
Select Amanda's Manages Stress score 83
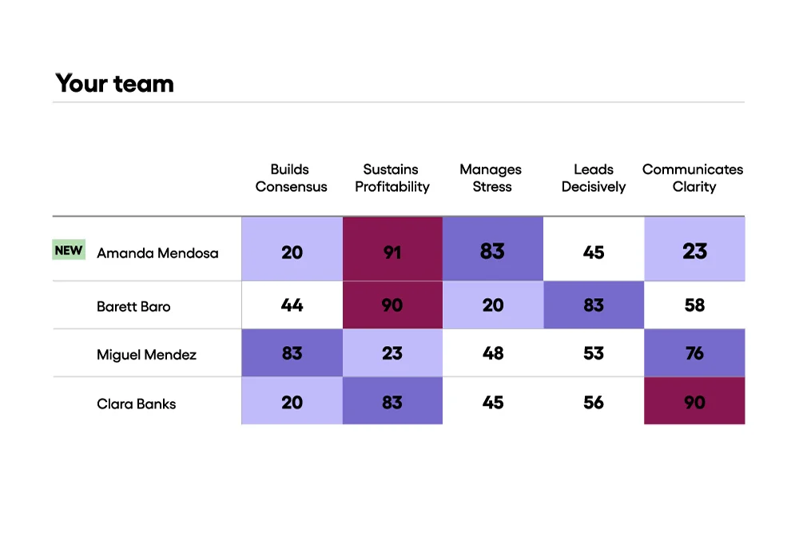(493, 249)
